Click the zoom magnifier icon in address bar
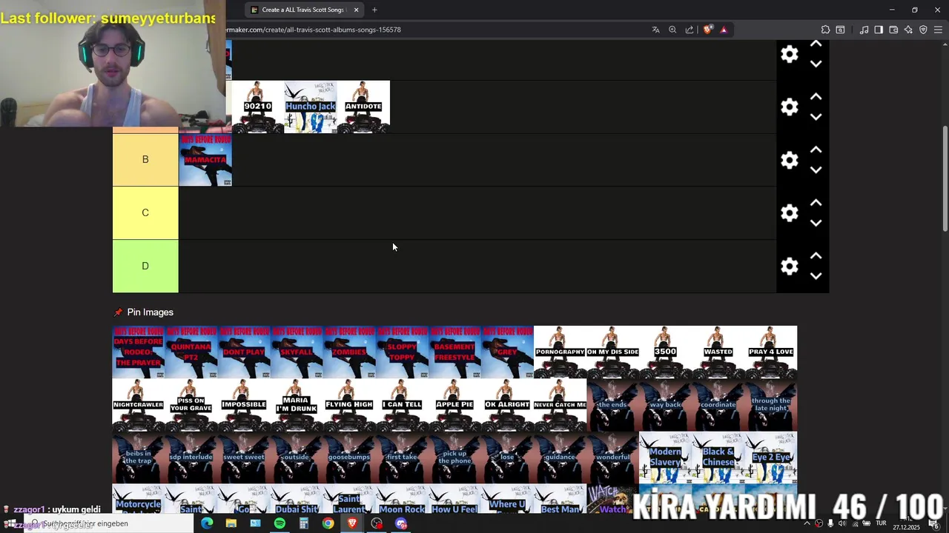The image size is (949, 533). (672, 30)
